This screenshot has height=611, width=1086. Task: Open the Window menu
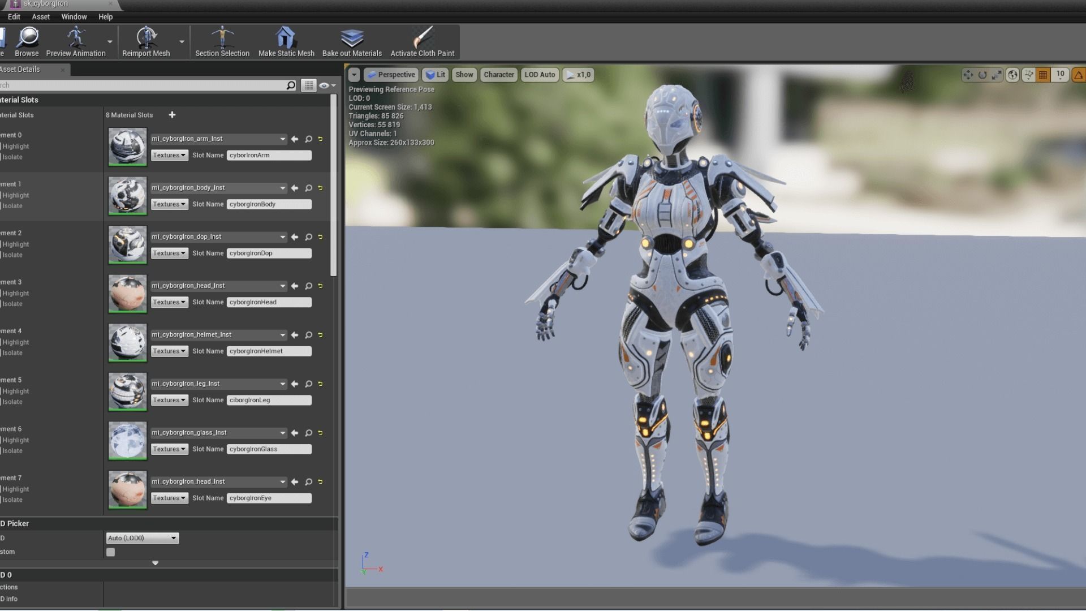point(74,17)
